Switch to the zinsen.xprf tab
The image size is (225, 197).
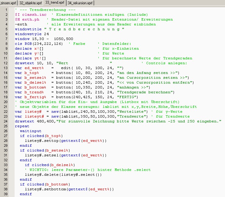click(x=8, y=3)
